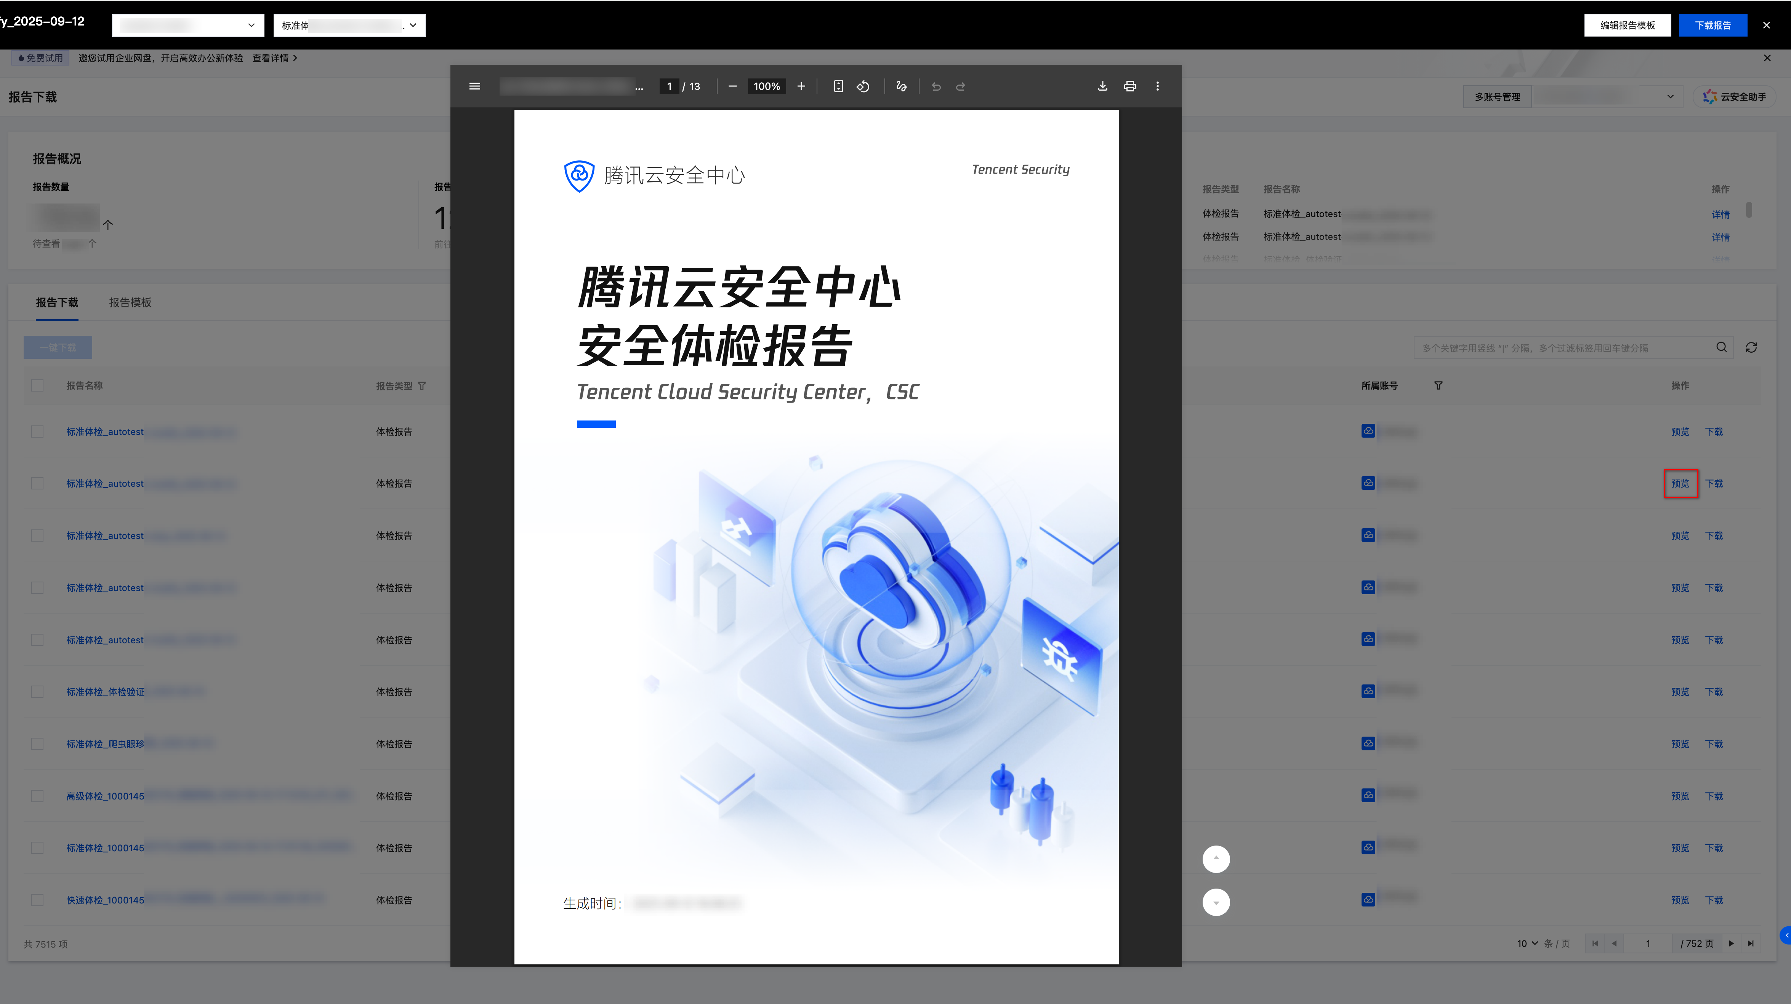Tick the checkbox for 标准体检_体检验证 row
Image resolution: width=1791 pixels, height=1004 pixels.
(38, 692)
